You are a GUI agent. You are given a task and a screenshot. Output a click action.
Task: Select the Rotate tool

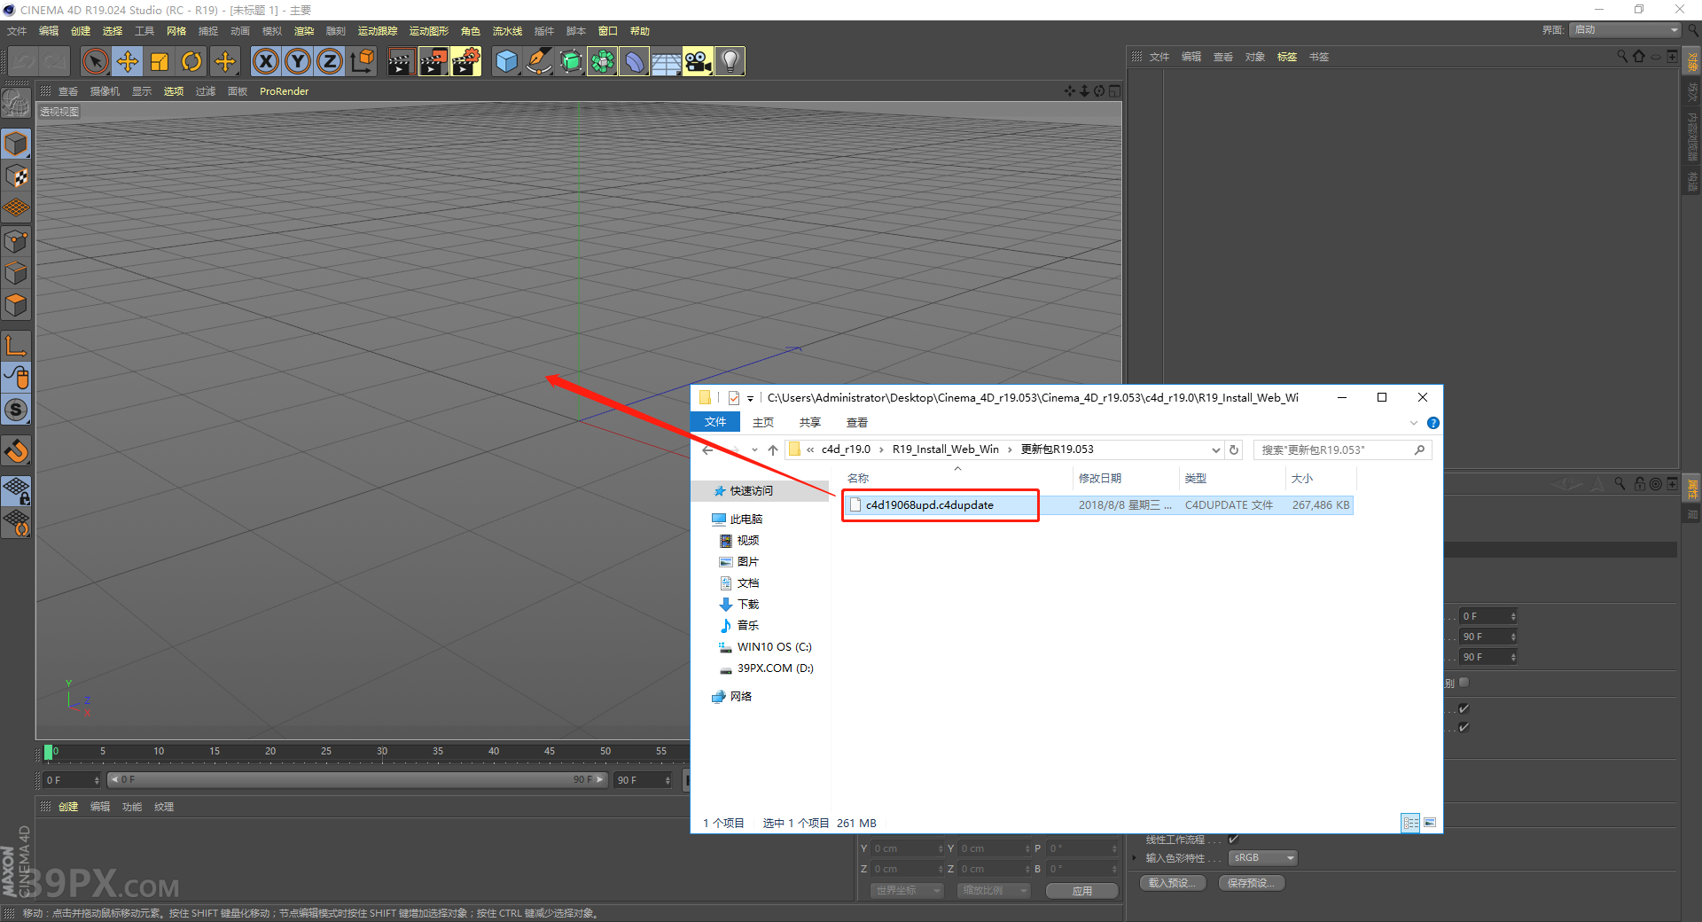[191, 61]
